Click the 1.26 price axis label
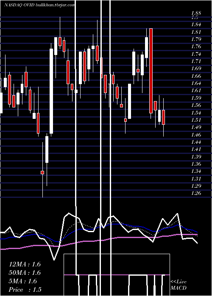This screenshot has width=212, height=296. pos(196,193)
